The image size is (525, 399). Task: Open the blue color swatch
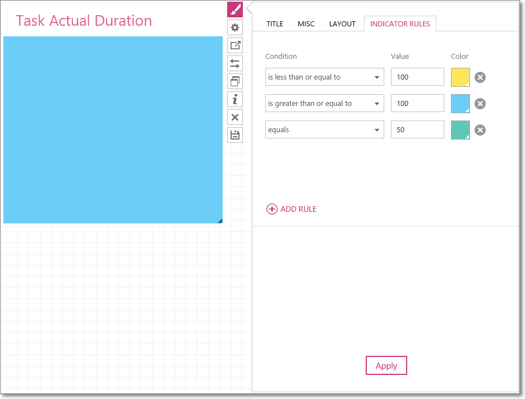pos(460,103)
